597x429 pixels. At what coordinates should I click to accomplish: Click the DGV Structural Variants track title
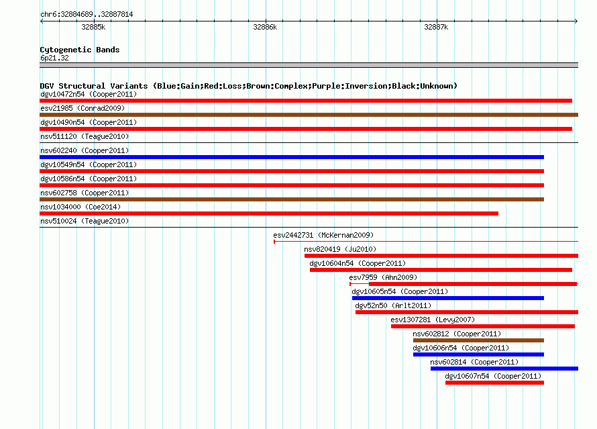point(249,86)
